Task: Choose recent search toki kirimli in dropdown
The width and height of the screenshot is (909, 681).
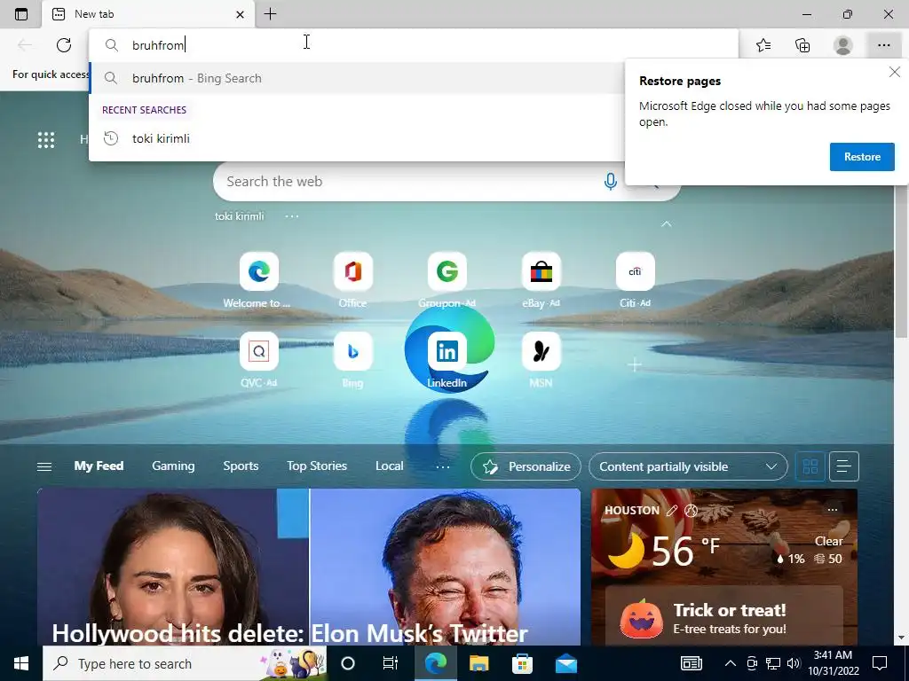Action: tap(357, 138)
